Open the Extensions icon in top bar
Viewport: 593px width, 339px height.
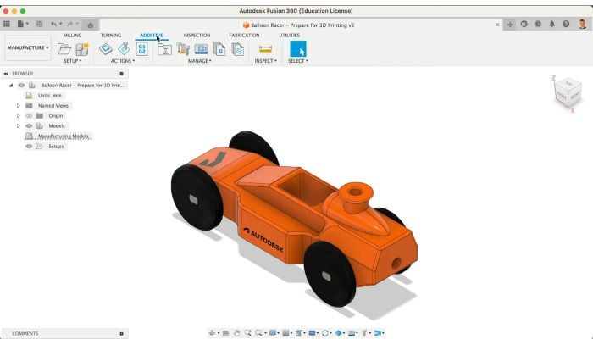tap(524, 24)
